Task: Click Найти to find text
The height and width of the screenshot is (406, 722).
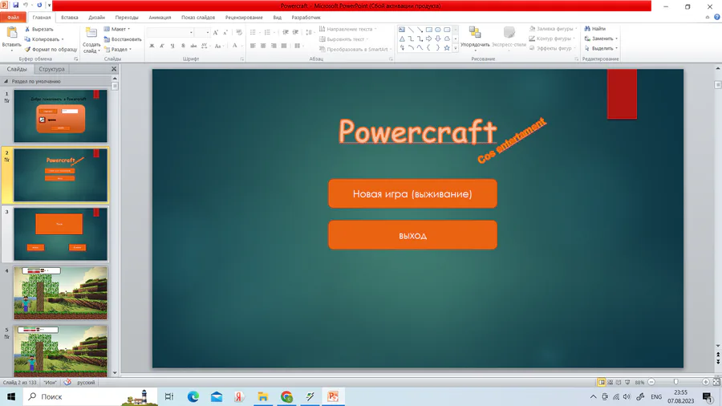Action: coord(595,29)
